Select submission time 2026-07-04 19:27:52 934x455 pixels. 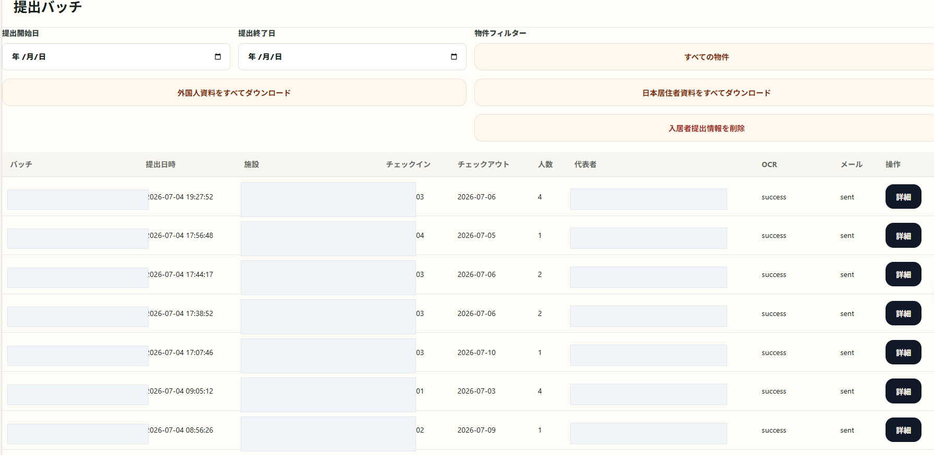click(181, 197)
